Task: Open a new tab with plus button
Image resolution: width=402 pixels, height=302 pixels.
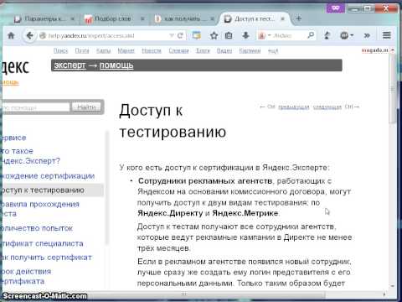Action: [299, 18]
